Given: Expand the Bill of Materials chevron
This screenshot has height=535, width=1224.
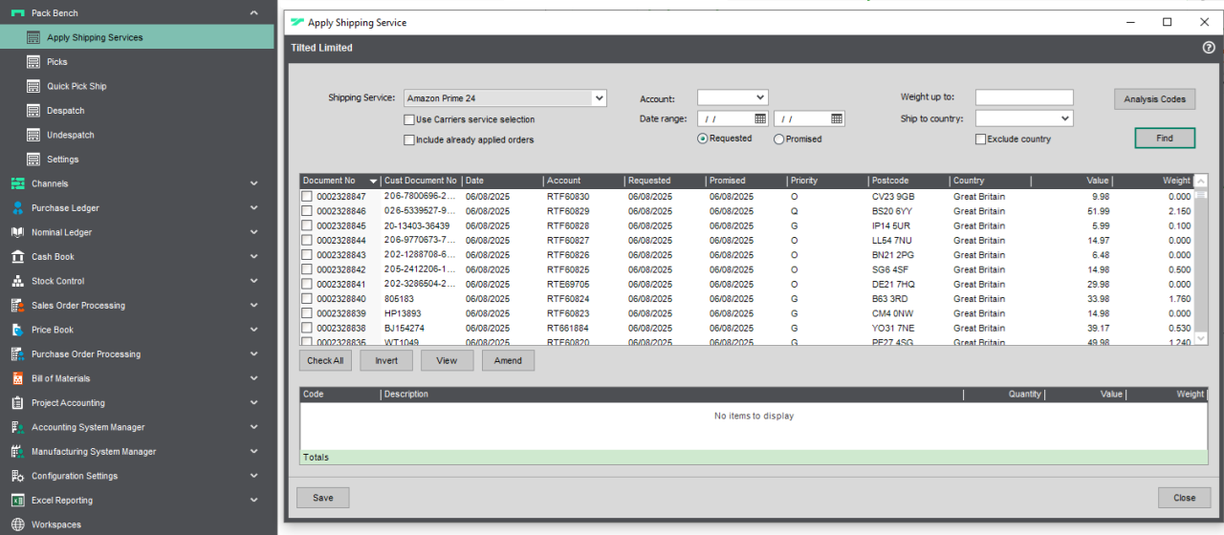Looking at the screenshot, I should coord(253,378).
